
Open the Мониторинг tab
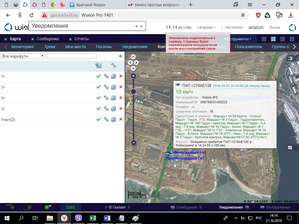point(22,47)
